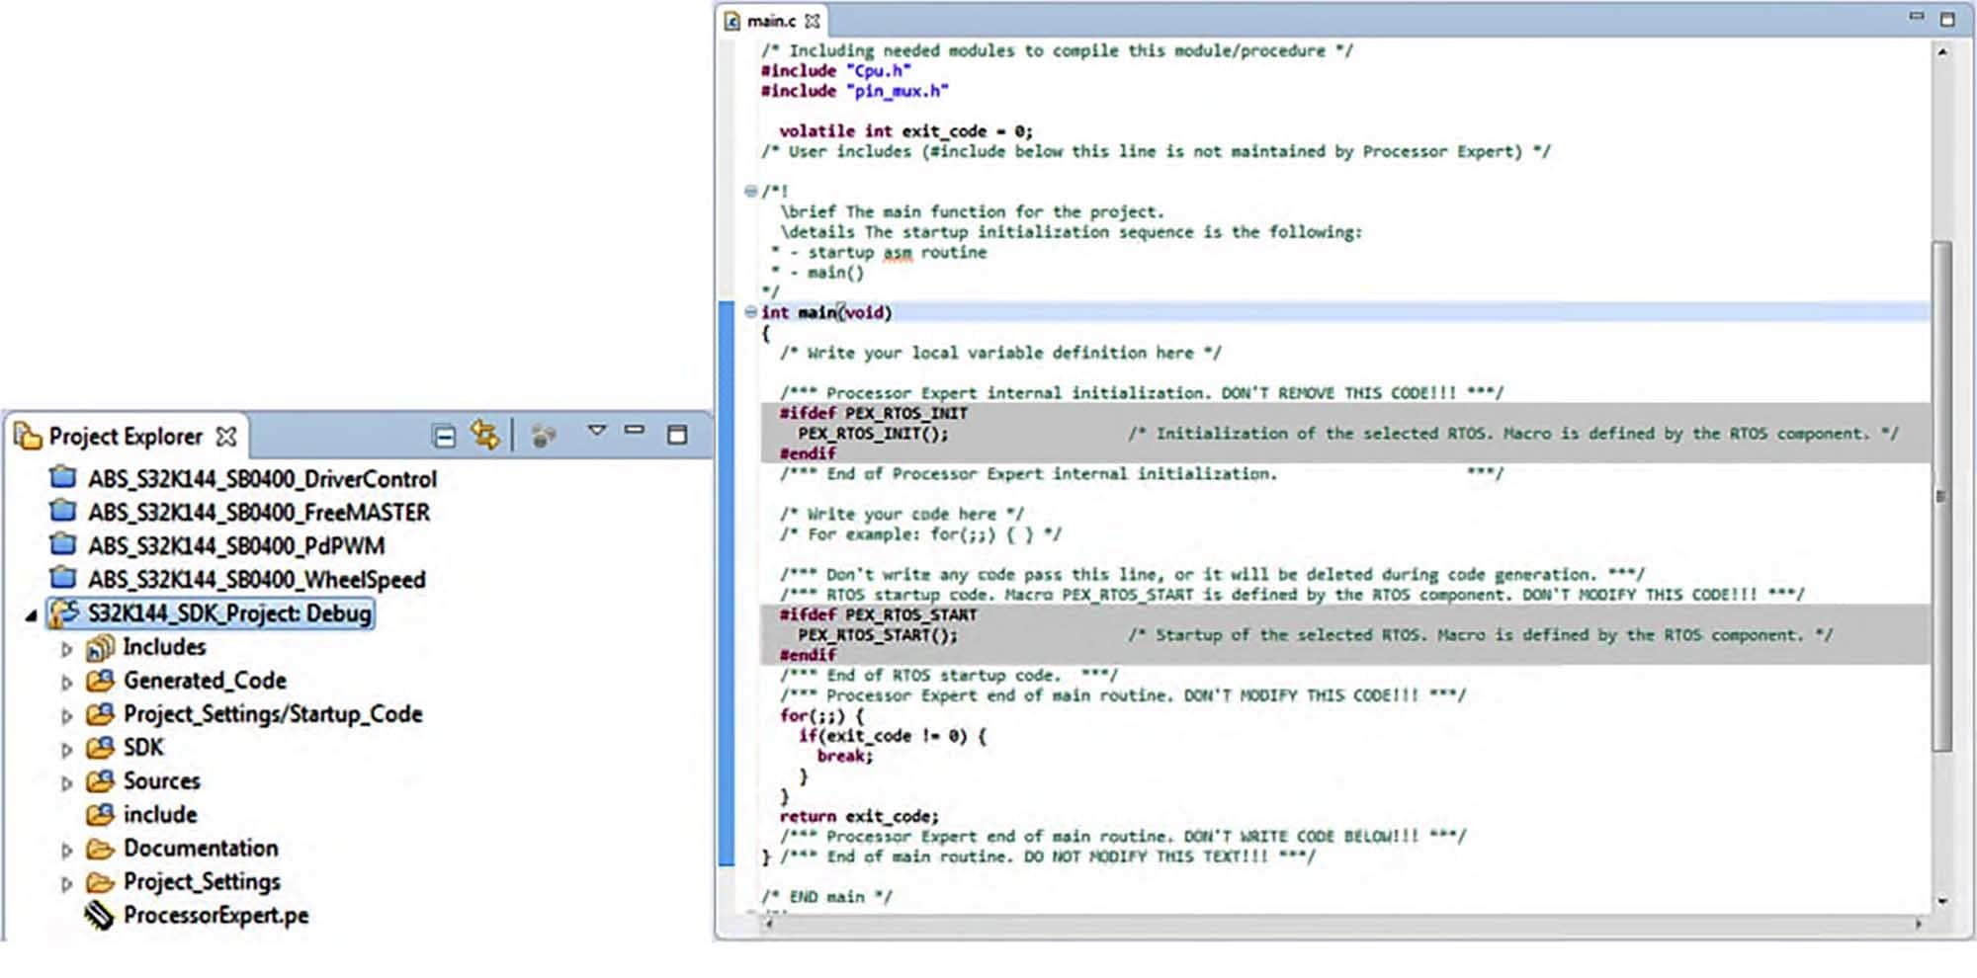Maximize the Project Explorer panel
This screenshot has height=978, width=1977.
(x=677, y=435)
